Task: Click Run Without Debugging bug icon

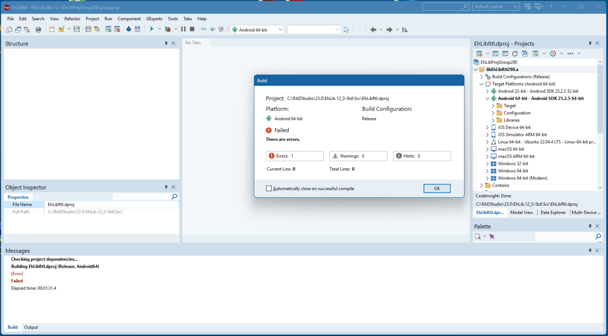Action: (168, 29)
